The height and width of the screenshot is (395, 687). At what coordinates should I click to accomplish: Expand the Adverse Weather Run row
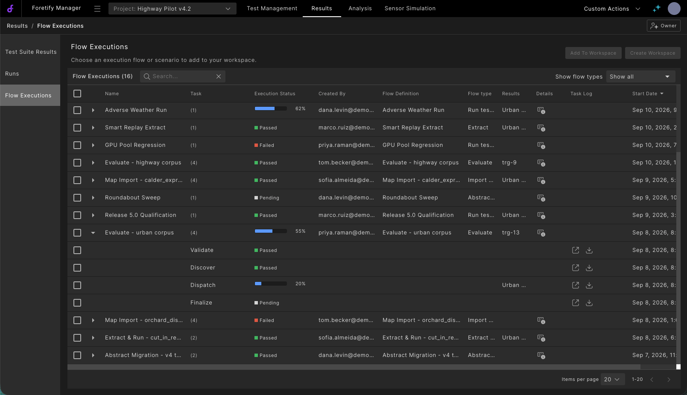93,110
